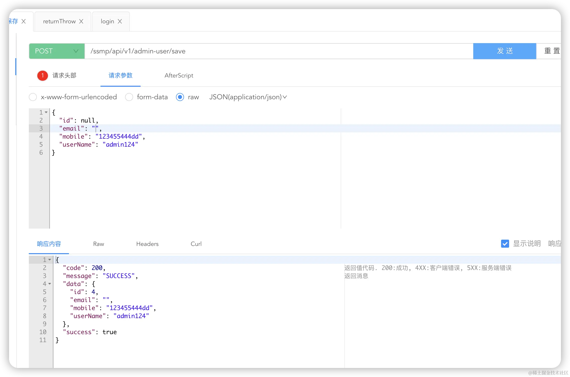Collapse response JSON root fold arrow

[x=50, y=260]
